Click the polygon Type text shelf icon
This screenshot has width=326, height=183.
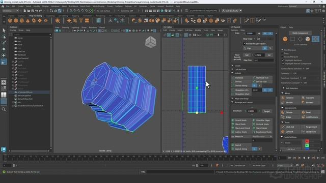point(81,20)
